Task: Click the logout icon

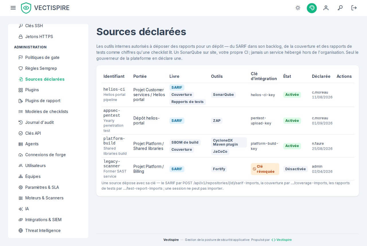Action: click(354, 8)
